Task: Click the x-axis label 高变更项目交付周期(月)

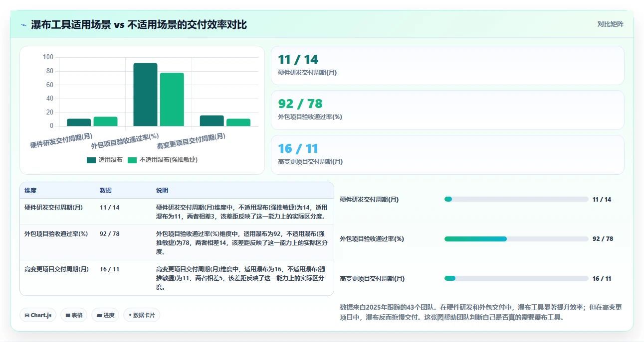Action: (191, 141)
